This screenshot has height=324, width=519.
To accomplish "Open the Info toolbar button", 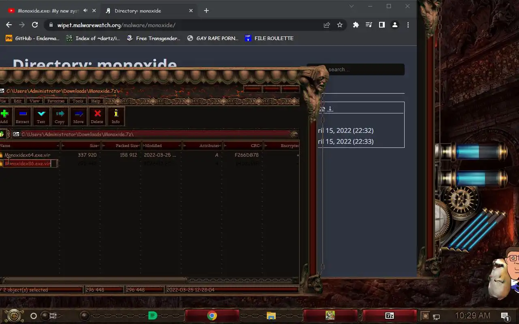I will (x=116, y=116).
